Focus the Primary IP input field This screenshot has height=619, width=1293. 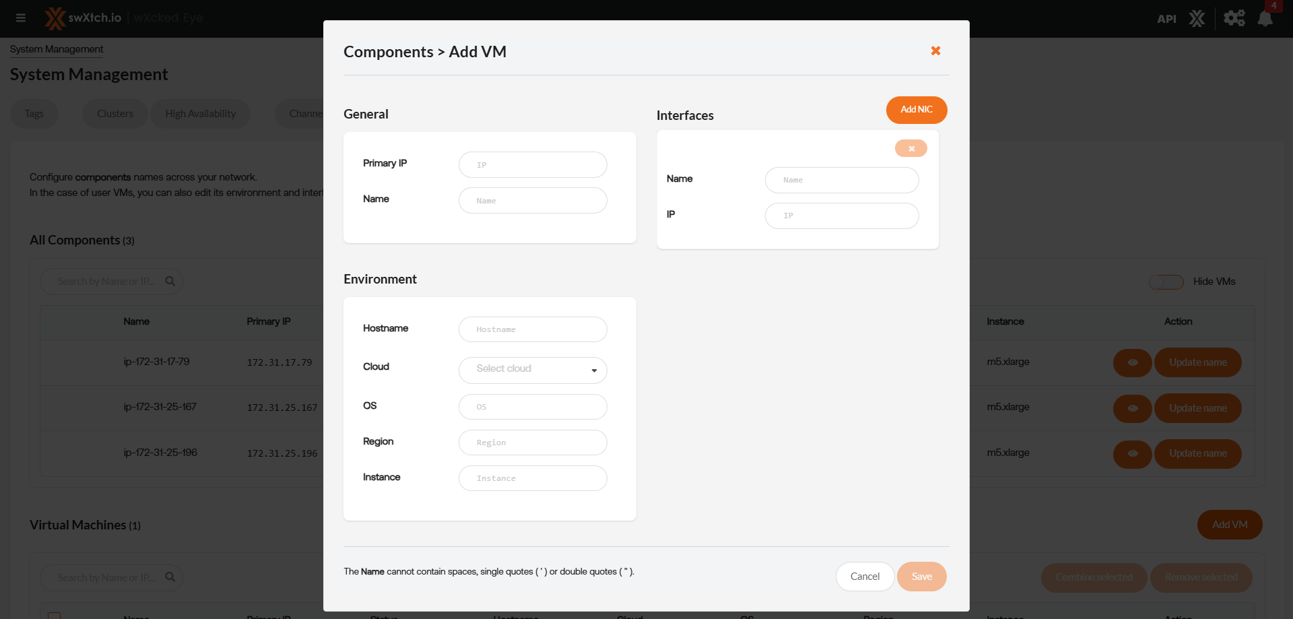(x=533, y=165)
